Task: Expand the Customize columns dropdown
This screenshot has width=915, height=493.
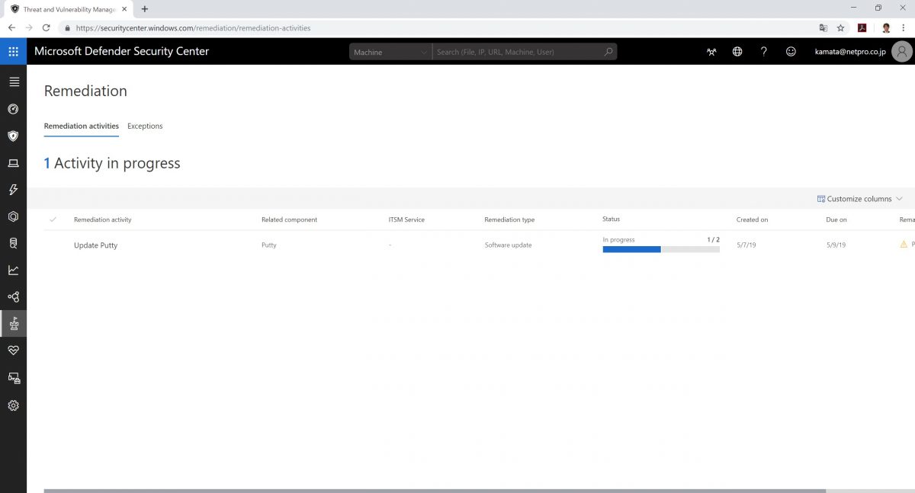Action: [x=859, y=199]
